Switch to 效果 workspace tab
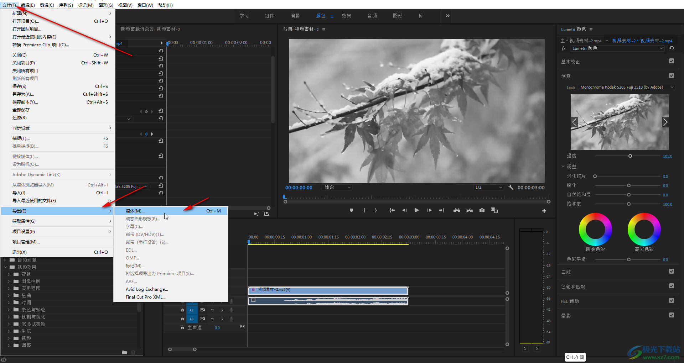 tap(346, 16)
